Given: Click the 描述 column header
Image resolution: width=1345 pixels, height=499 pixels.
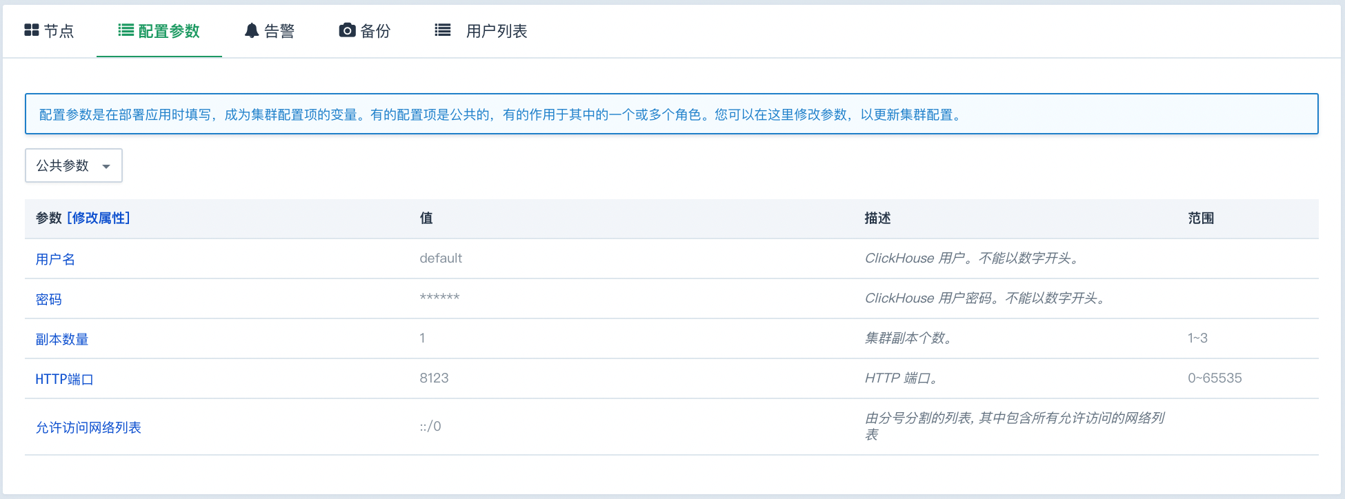Looking at the screenshot, I should [878, 218].
